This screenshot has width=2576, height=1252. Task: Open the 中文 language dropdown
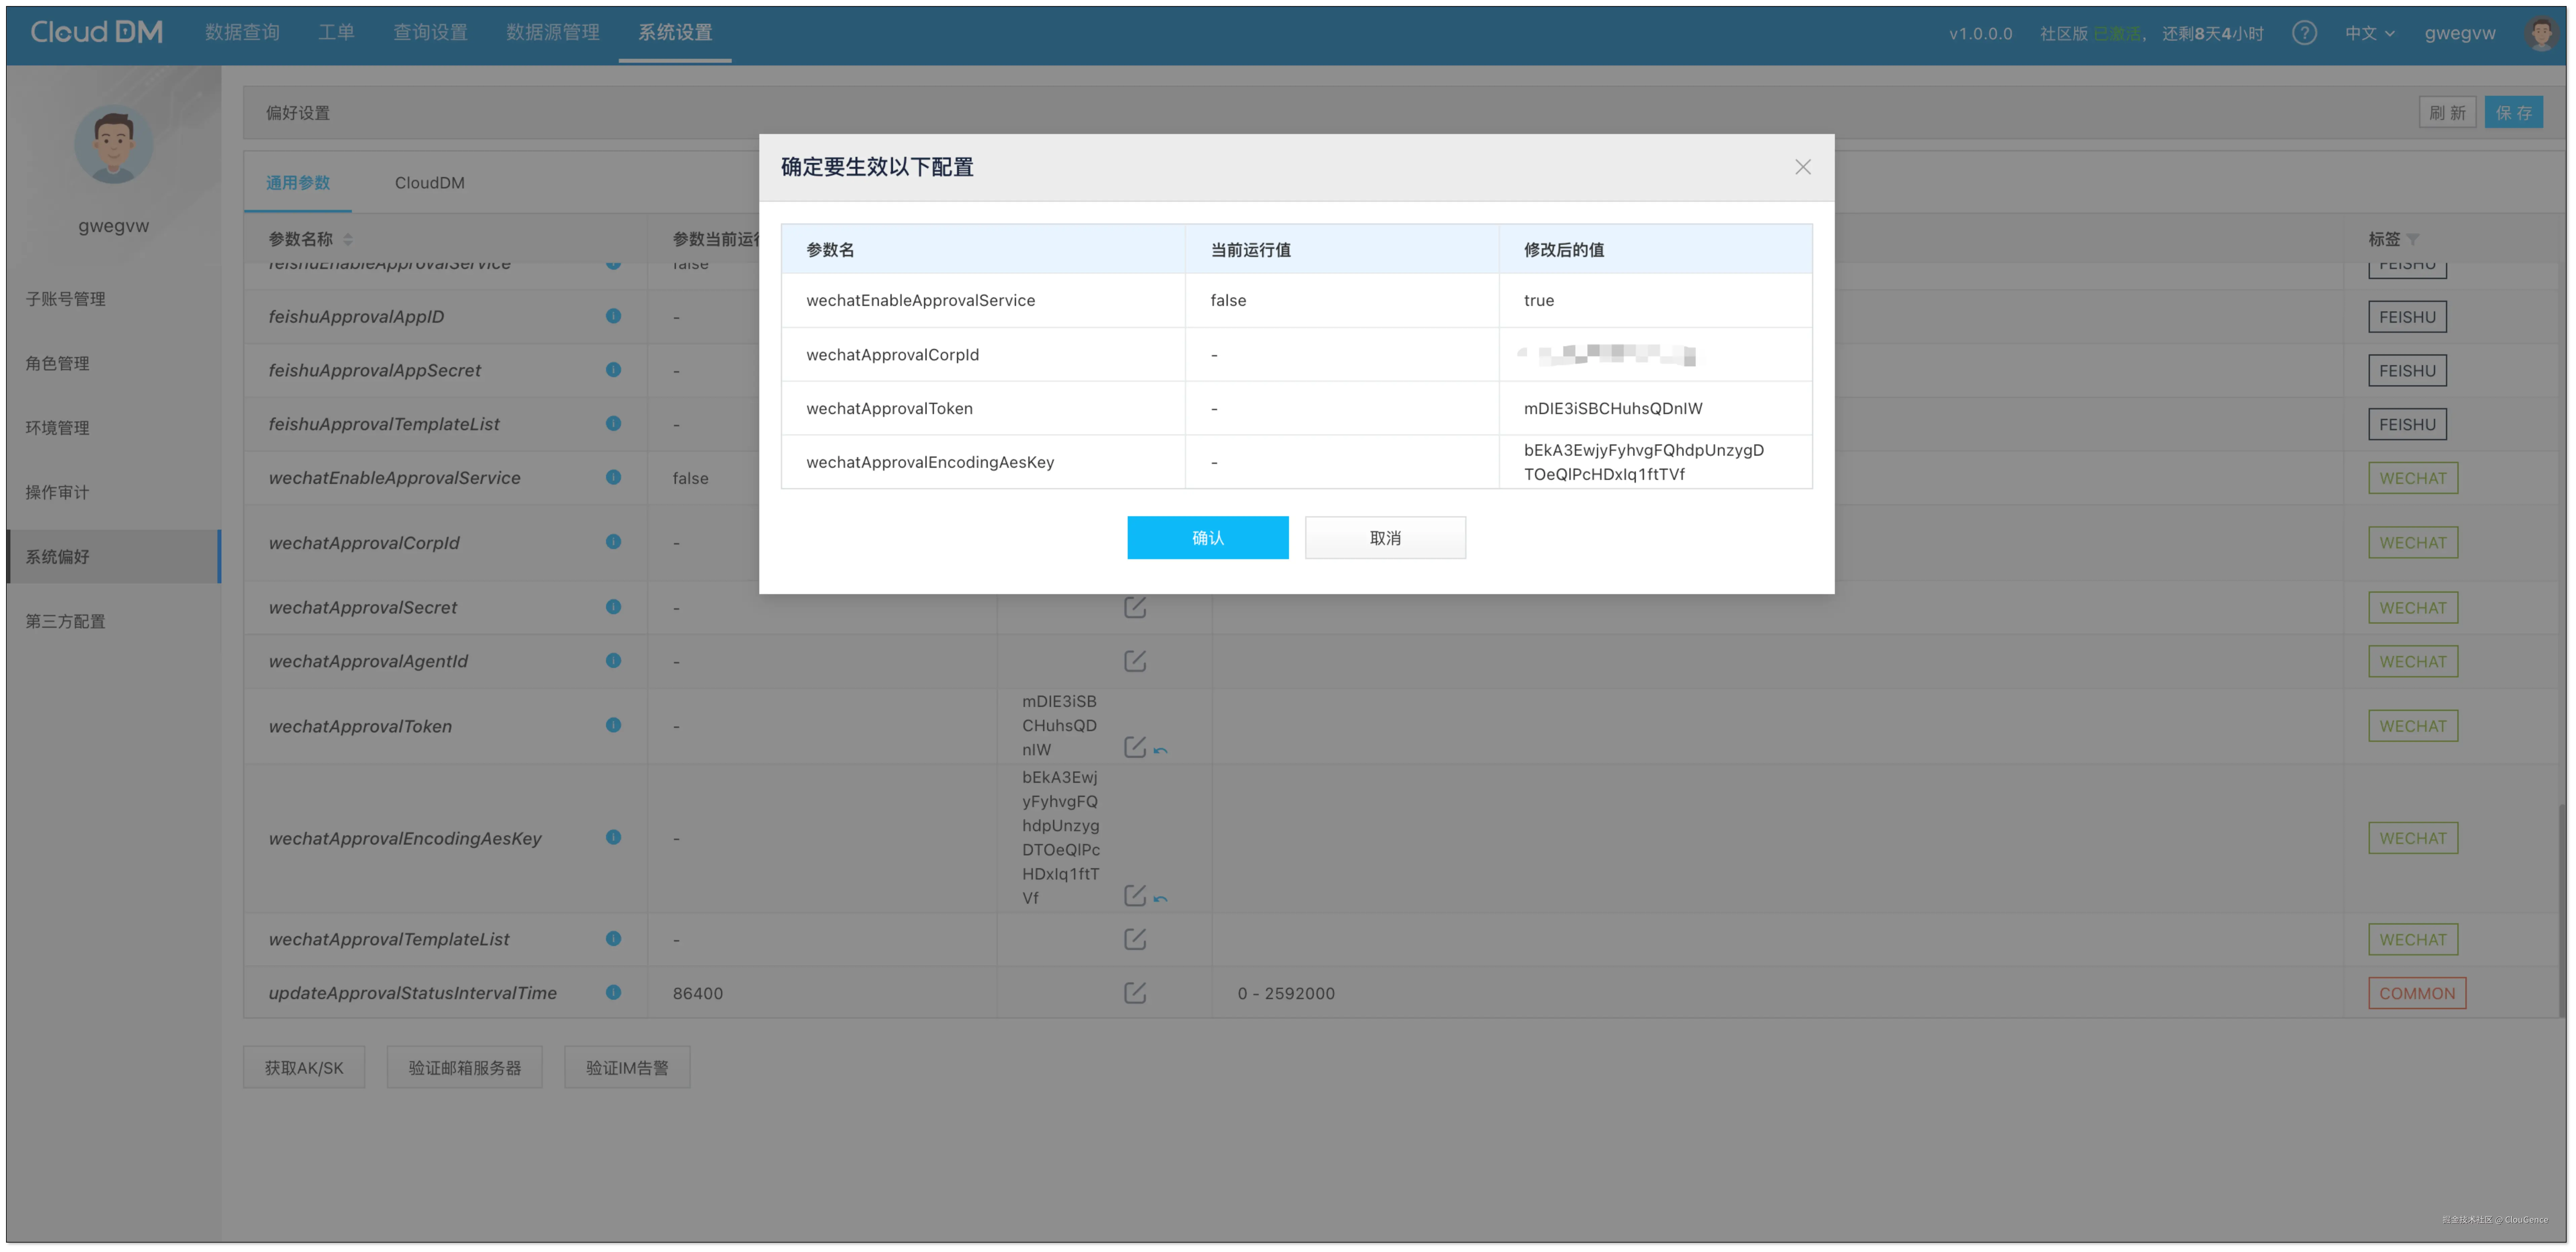click(2369, 33)
